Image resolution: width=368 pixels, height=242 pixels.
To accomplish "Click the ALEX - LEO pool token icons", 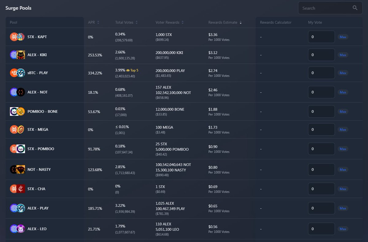I will pyautogui.click(x=17, y=229).
